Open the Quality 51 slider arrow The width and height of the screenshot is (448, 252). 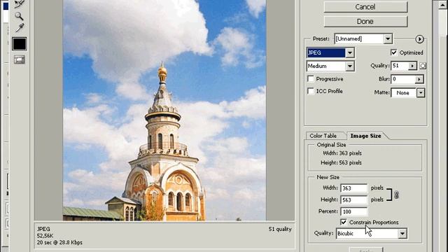412,66
